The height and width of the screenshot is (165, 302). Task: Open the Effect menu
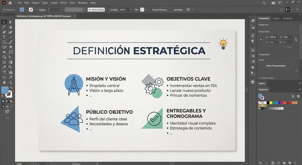(x=63, y=3)
